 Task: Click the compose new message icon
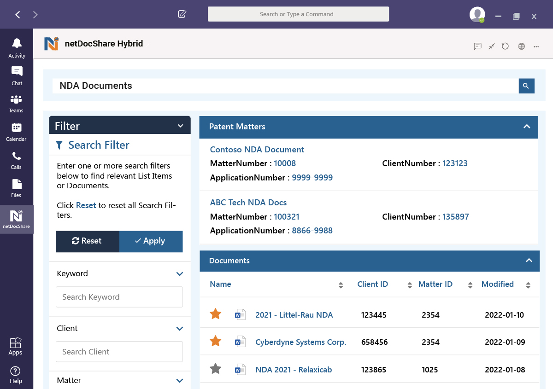tap(182, 14)
